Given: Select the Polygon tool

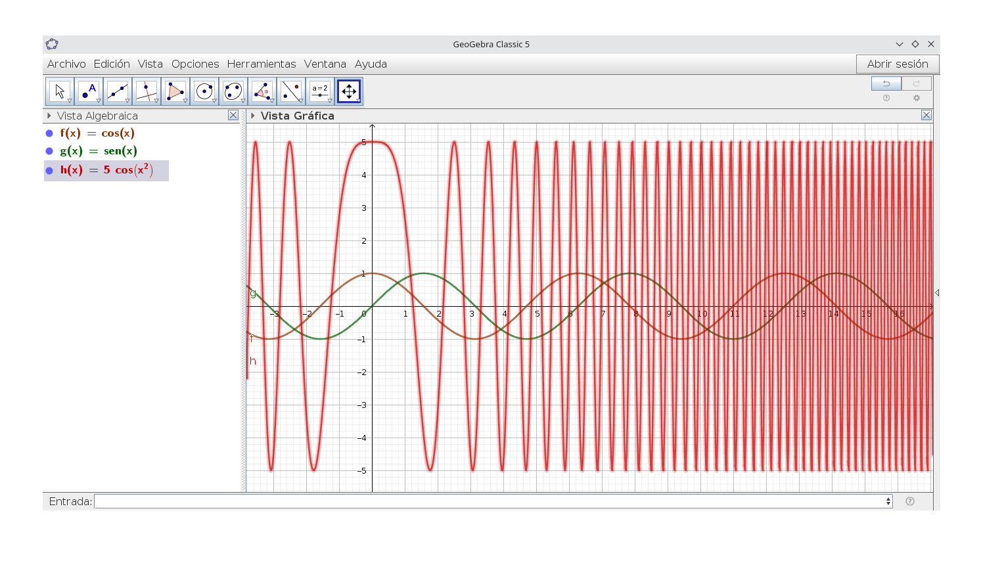Looking at the screenshot, I should pos(175,91).
